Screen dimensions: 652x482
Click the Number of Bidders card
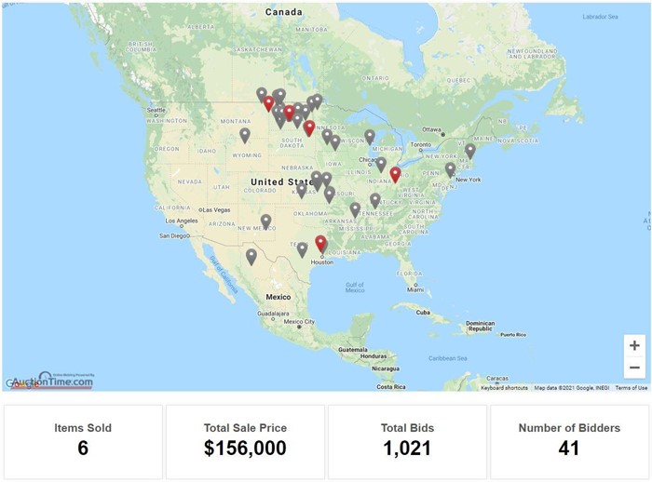pos(570,442)
